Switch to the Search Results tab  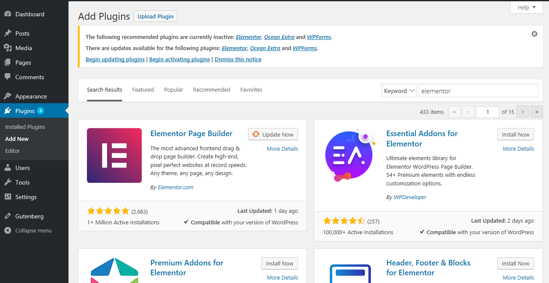pyautogui.click(x=104, y=90)
